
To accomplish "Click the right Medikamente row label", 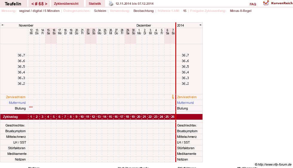I will (x=186, y=154).
